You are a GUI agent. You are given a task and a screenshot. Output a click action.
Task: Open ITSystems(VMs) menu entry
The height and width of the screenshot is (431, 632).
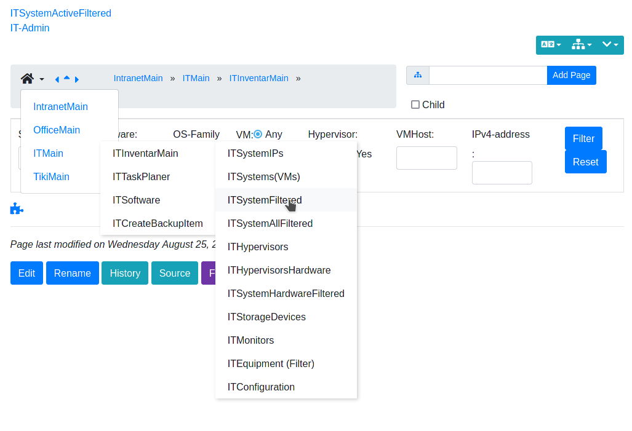click(286, 177)
